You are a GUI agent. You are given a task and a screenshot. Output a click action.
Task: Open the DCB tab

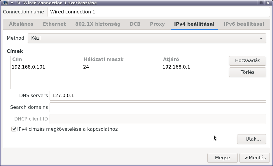pos(135,24)
